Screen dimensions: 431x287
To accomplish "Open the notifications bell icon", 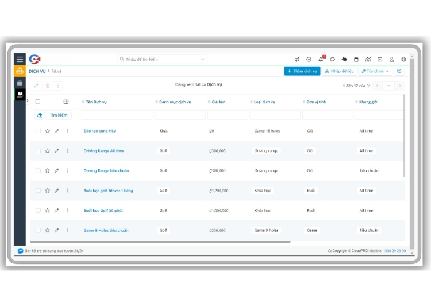I will point(321,59).
